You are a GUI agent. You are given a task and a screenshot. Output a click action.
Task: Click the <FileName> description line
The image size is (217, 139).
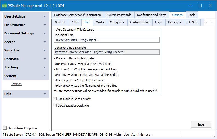coord(86,86)
